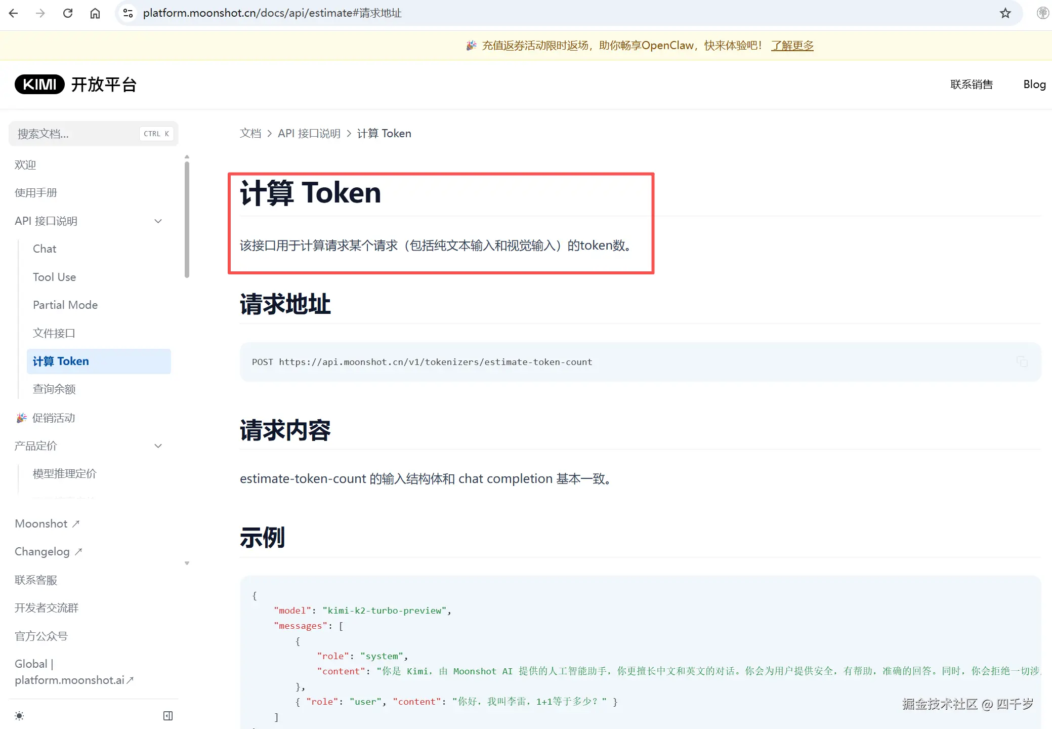The width and height of the screenshot is (1052, 729).
Task: Switch to the Chat documentation page
Action: point(45,249)
